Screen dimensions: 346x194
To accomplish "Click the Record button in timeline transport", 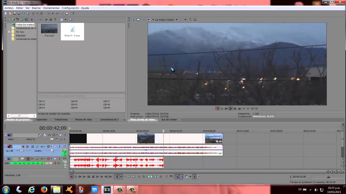I will click(72, 177).
